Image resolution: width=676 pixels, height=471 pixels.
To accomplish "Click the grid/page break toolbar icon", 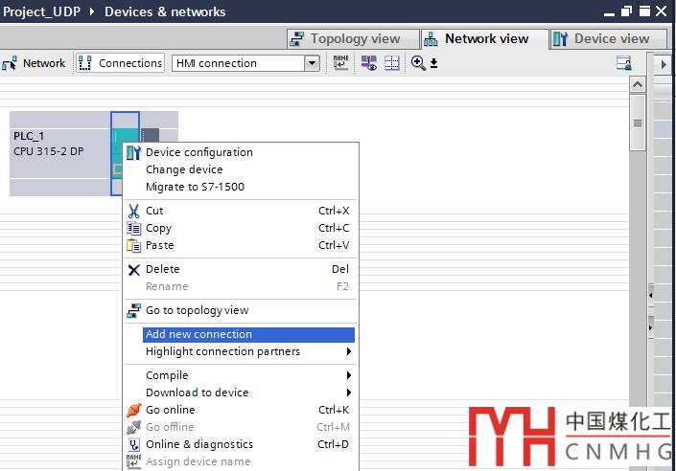I will point(392,63).
